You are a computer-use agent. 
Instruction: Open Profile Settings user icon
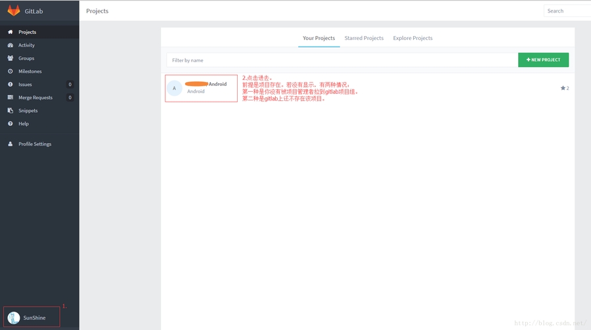(11, 144)
